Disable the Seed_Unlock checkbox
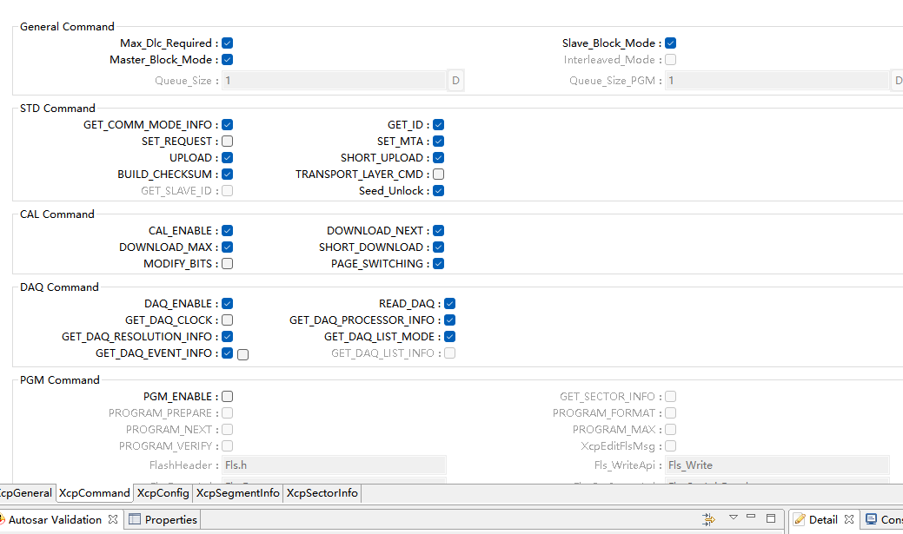The image size is (903, 534). click(x=439, y=191)
